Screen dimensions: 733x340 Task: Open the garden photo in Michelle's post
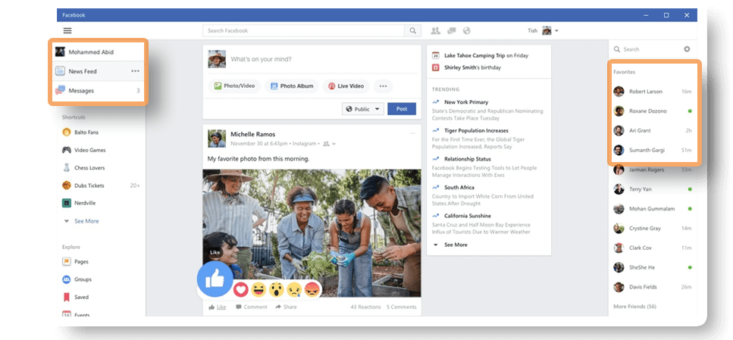(312, 233)
